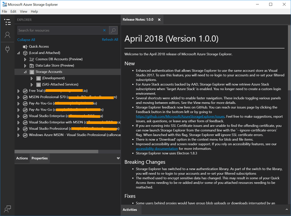Open the accessibility documentation link
This screenshot has width=291, height=216.
point(157,149)
